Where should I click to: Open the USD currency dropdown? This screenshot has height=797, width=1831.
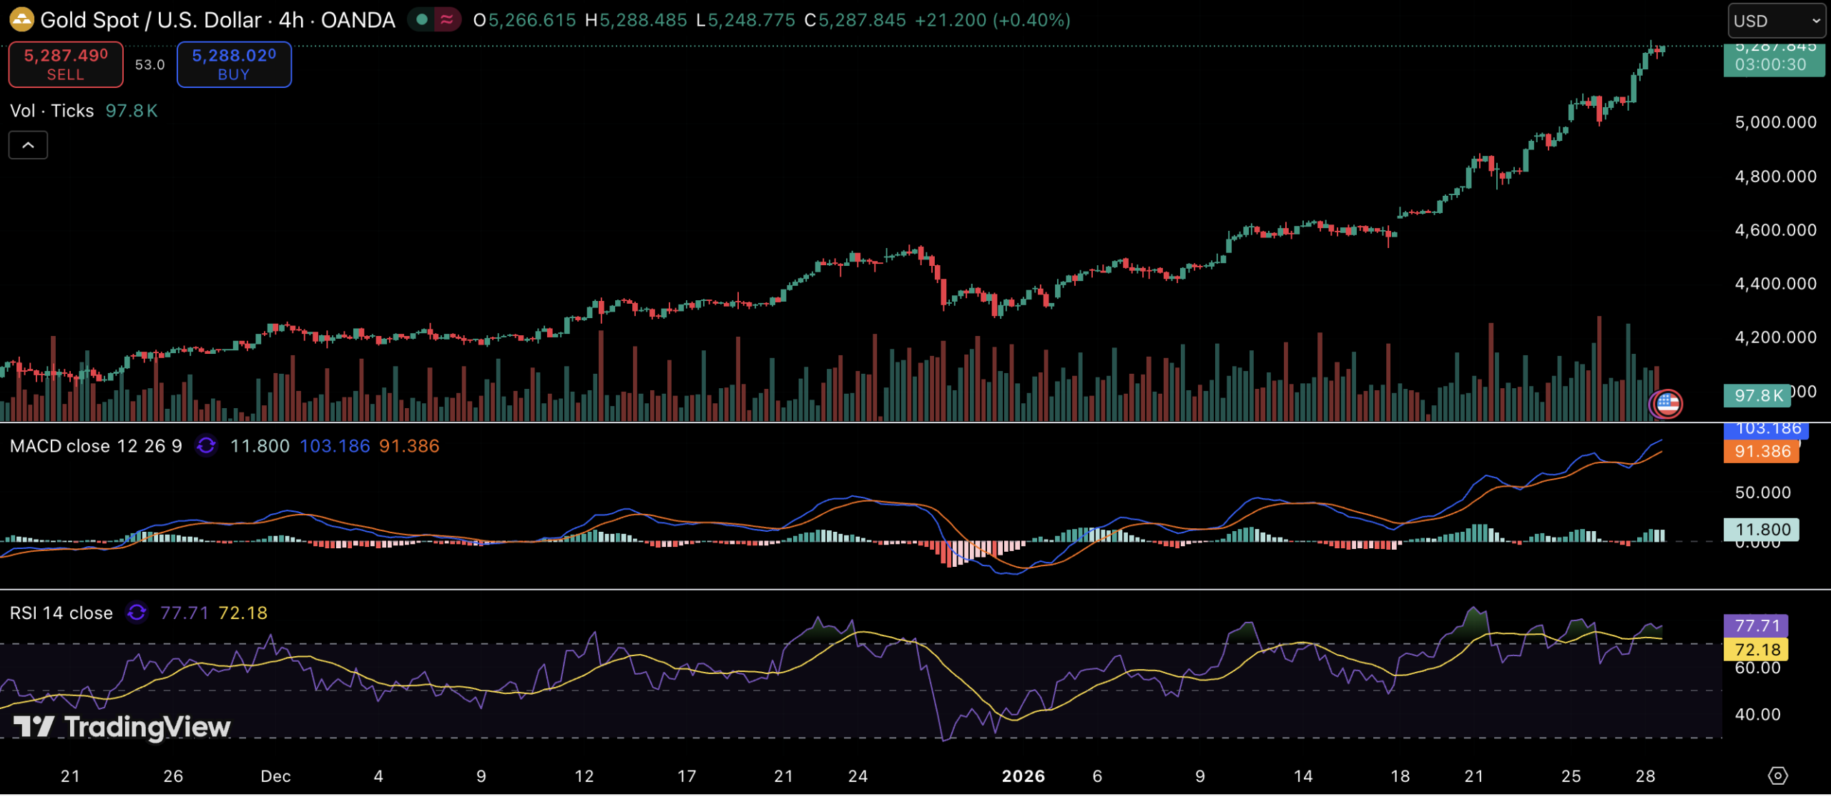click(1775, 21)
